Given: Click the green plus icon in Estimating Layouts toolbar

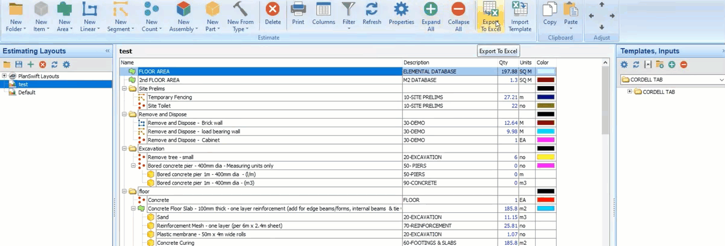Looking at the screenshot, I should pyautogui.click(x=31, y=65).
